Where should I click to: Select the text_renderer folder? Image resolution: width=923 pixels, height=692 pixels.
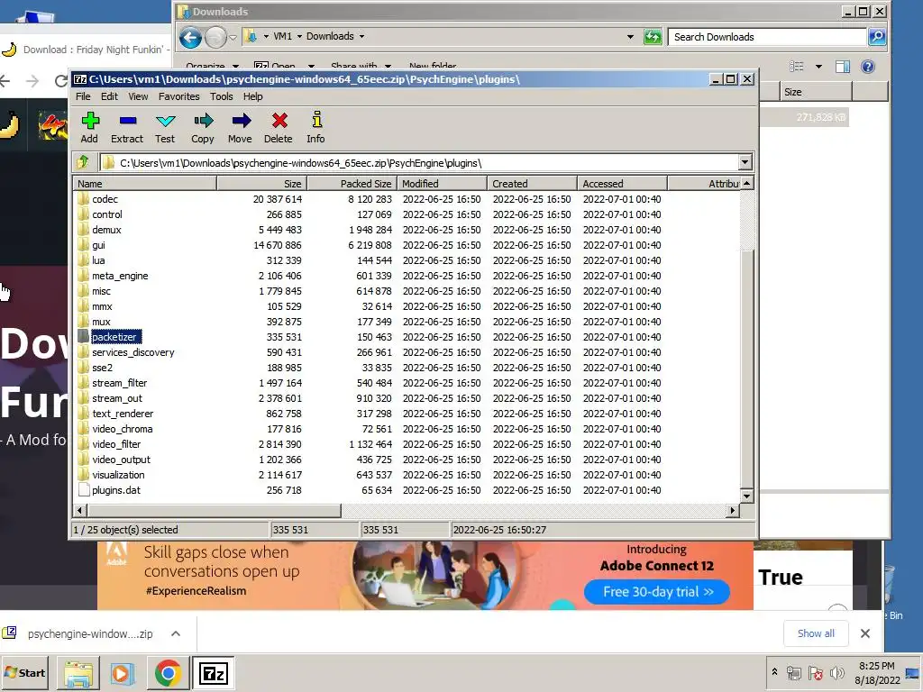(123, 413)
